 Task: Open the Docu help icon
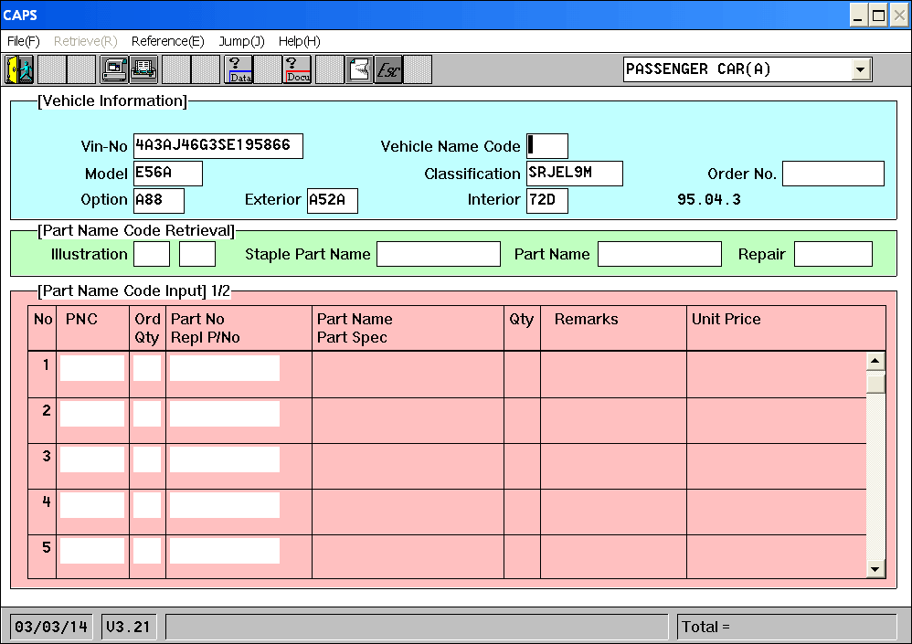tap(297, 69)
